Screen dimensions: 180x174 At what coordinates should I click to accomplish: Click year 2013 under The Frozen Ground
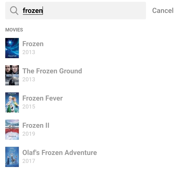29,79
